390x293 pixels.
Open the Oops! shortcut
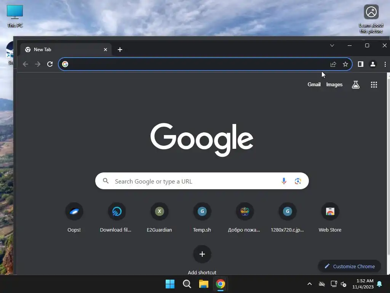(x=74, y=218)
